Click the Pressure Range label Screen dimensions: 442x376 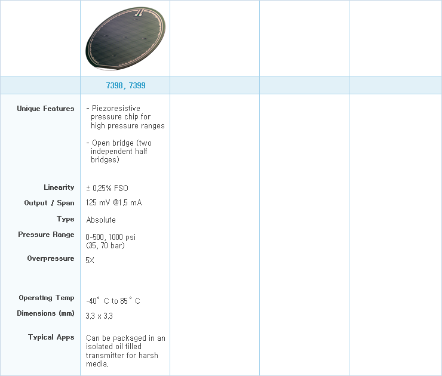(x=46, y=235)
